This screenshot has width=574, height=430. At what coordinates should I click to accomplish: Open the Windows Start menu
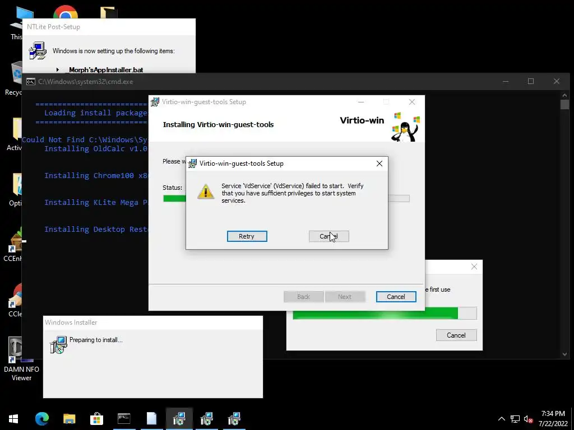[13, 419]
